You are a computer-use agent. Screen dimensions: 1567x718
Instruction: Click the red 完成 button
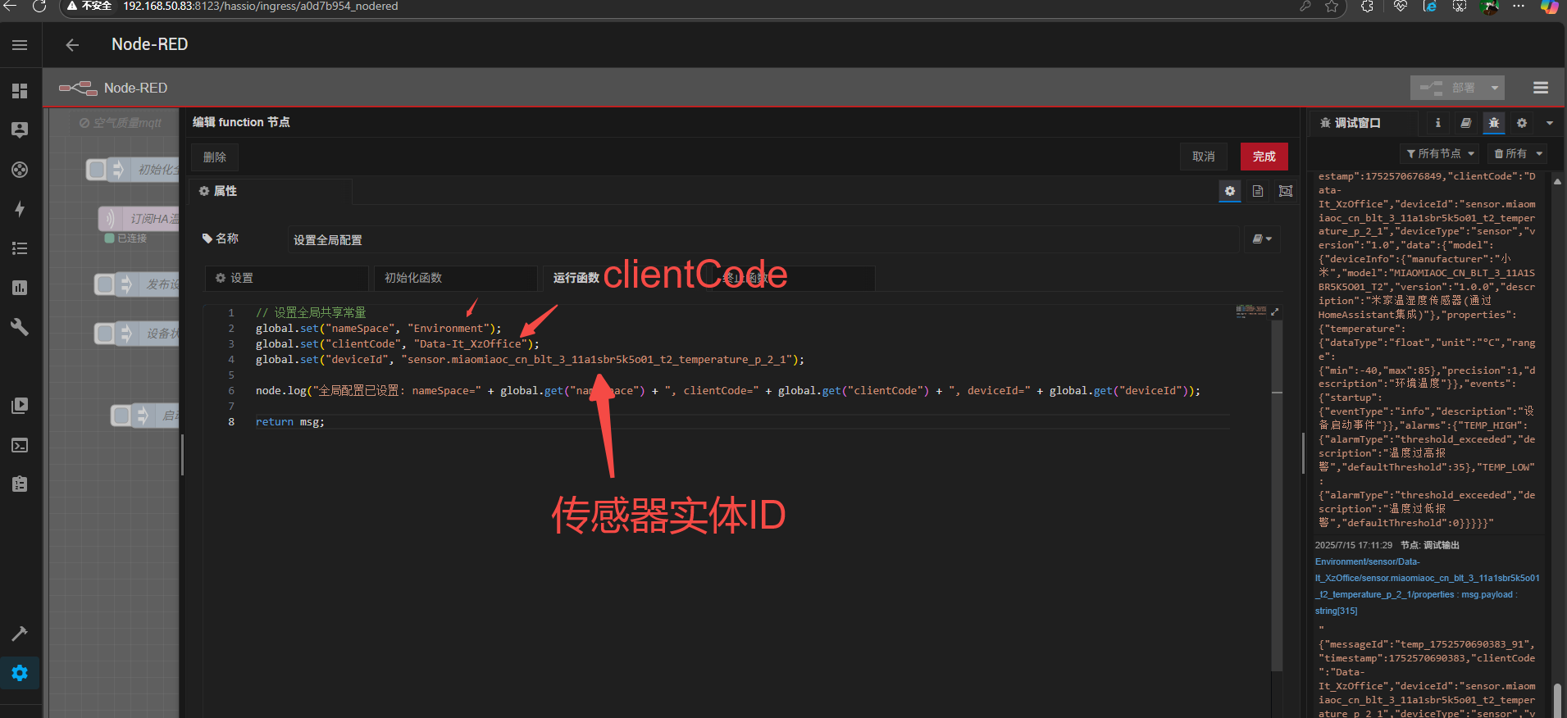pos(1264,157)
